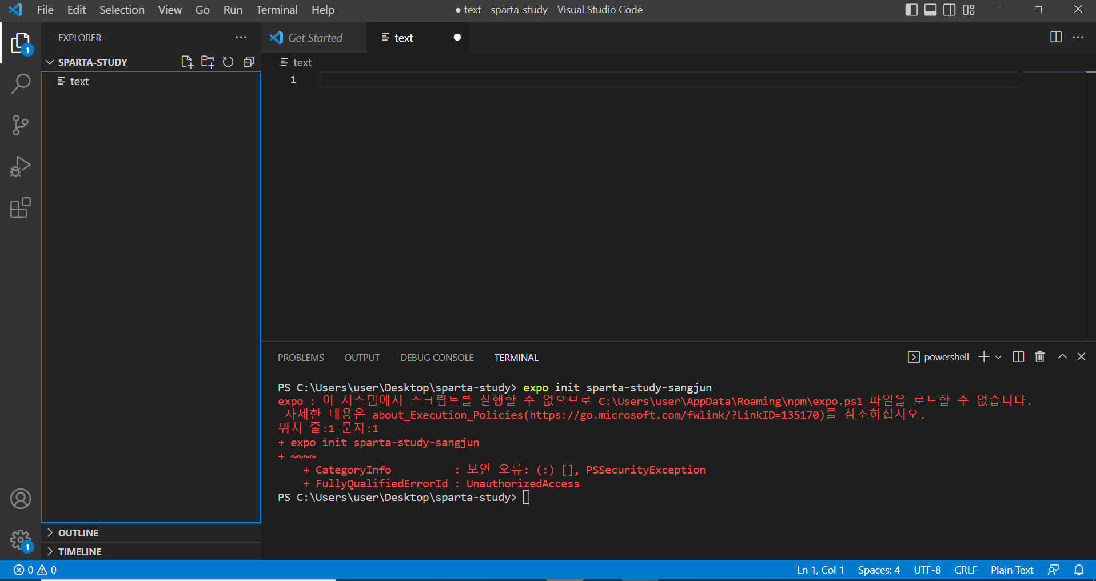Create a new file in SPARTA-STUDY
Viewport: 1096px width, 581px height.
[187, 62]
